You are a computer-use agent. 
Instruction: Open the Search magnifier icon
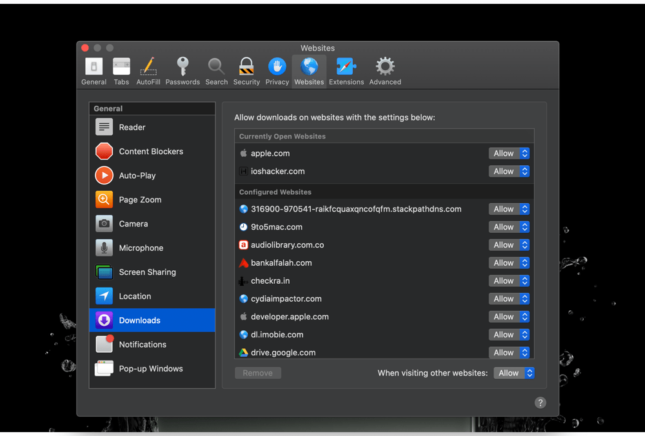coord(216,66)
